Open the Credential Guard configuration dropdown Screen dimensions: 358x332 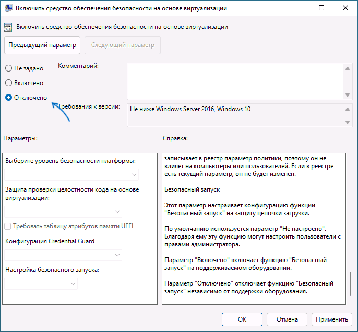[x=64, y=255]
